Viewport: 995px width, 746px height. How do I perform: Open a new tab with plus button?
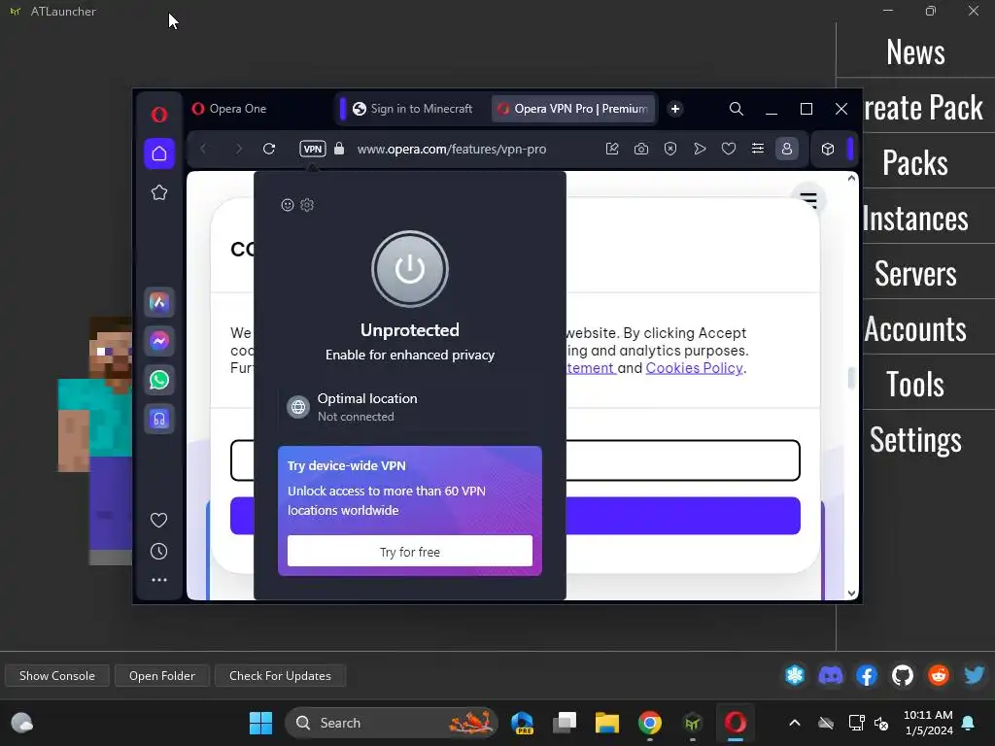coord(675,109)
